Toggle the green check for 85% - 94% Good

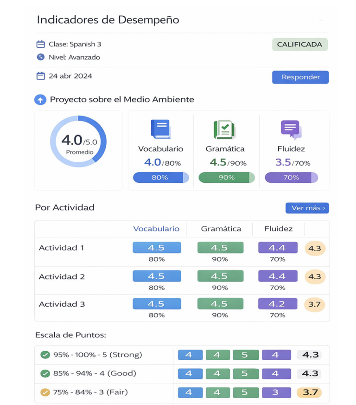(45, 373)
